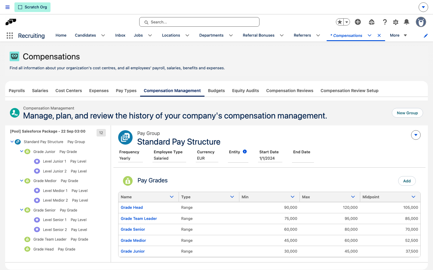Screen dimensions: 433x270
Task: Open the Help question mark icon
Action: (x=385, y=22)
